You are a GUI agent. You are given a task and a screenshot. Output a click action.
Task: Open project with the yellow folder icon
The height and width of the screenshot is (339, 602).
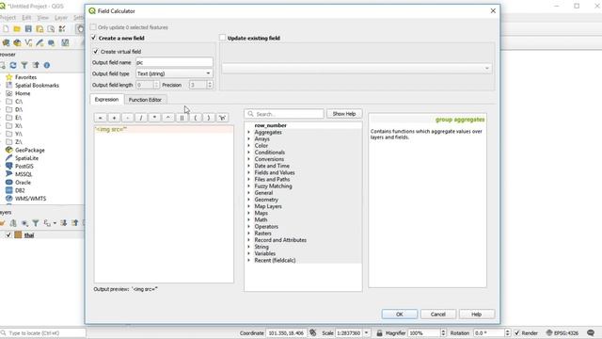pyautogui.click(x=17, y=29)
